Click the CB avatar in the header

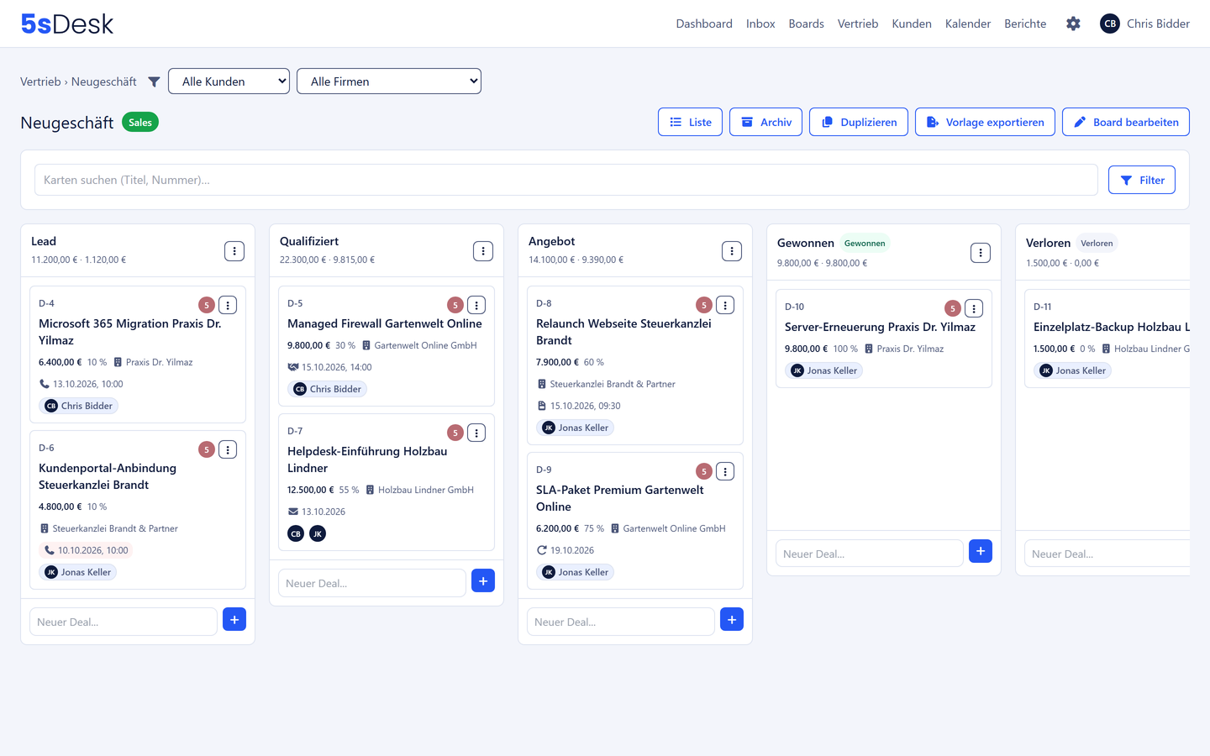1110,24
